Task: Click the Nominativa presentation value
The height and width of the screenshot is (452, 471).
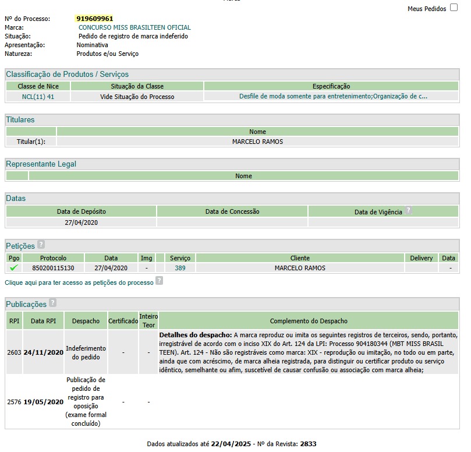Action: pos(92,45)
